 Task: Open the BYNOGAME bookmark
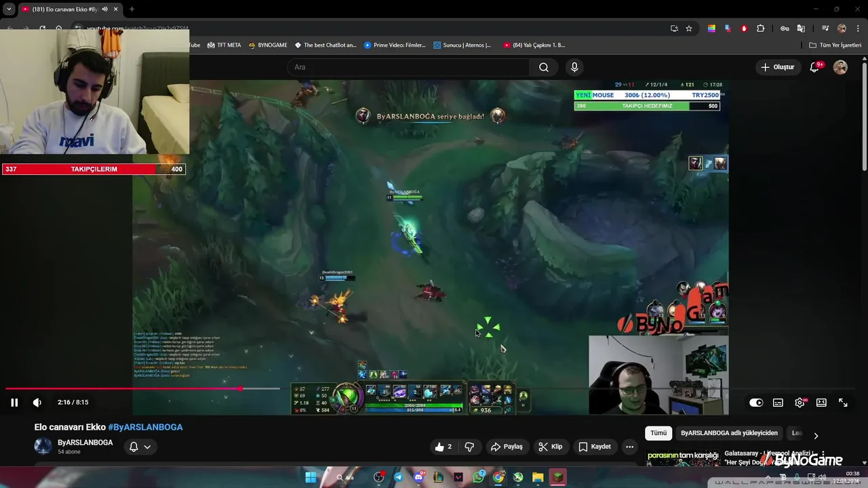(268, 45)
